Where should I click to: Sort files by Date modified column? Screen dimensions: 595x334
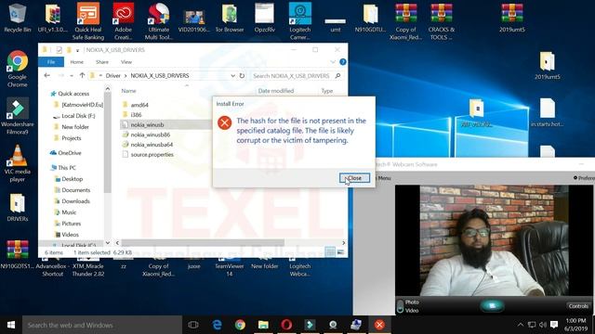[x=276, y=91]
